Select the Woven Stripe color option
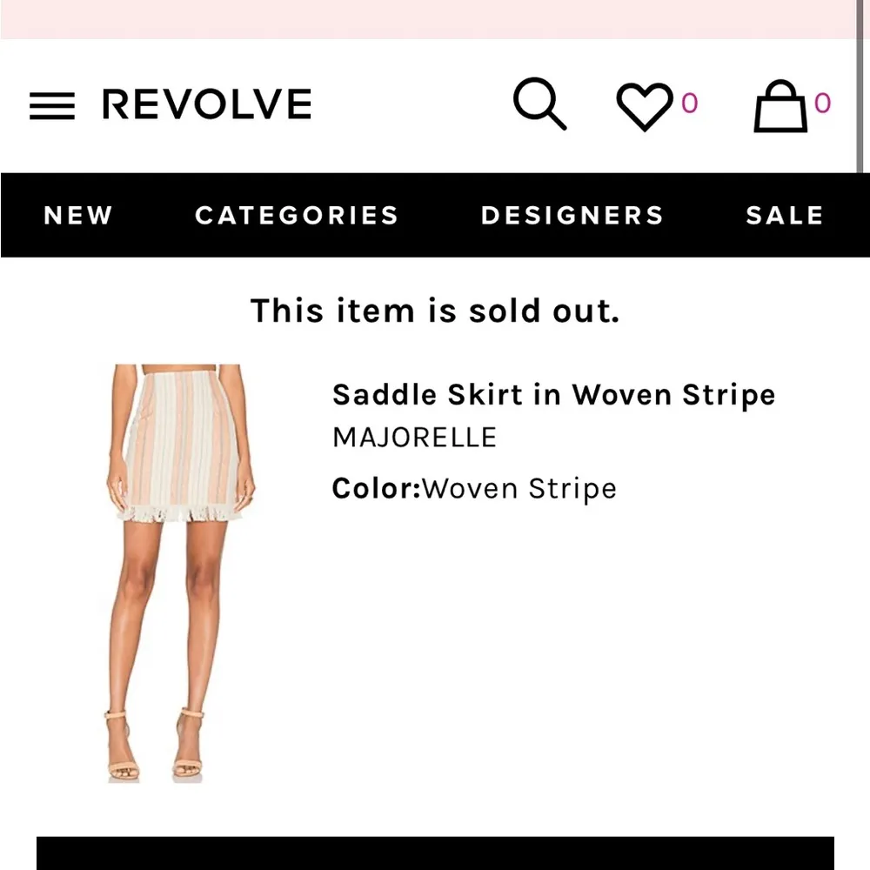 tap(519, 488)
